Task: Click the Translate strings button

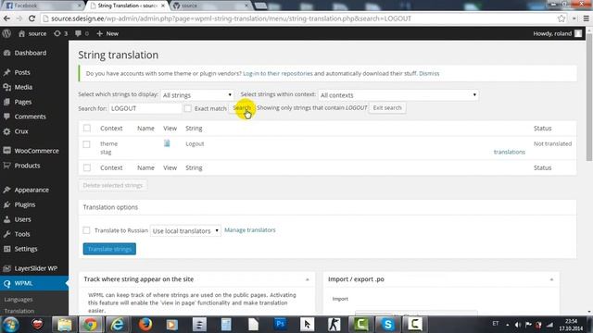Action: 109,249
